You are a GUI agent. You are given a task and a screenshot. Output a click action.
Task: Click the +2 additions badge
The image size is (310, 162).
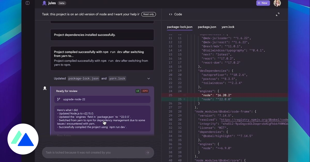pos(138,91)
